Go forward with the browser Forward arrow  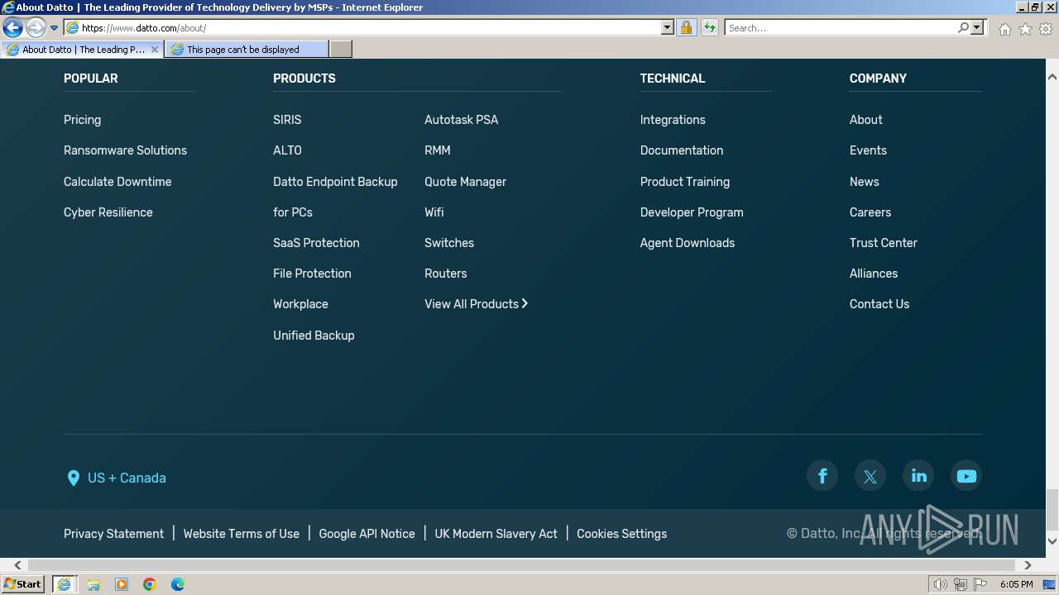coord(36,27)
